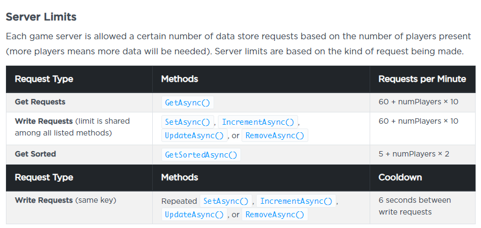Screen dimensions: 481x228
Task: Open RemoveAsync() link in the same-key row
Action: [x=275, y=215]
